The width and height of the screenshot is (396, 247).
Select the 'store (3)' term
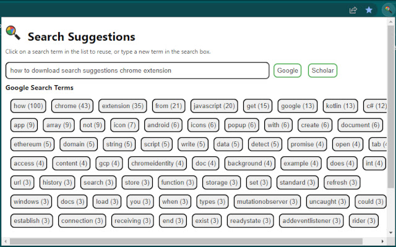point(137,183)
